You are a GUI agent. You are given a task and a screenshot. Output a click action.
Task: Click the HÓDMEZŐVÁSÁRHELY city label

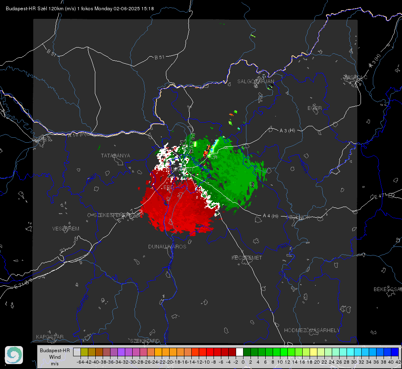point(312,330)
